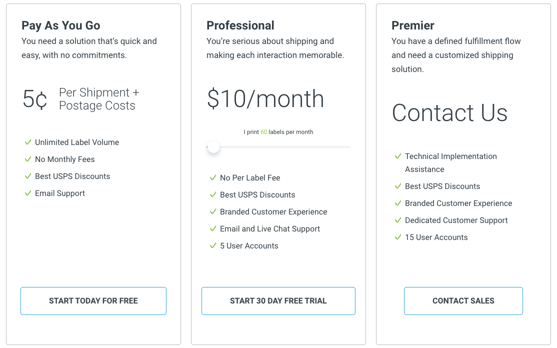Click checkmark beside 5 User Accounts

pos(213,246)
